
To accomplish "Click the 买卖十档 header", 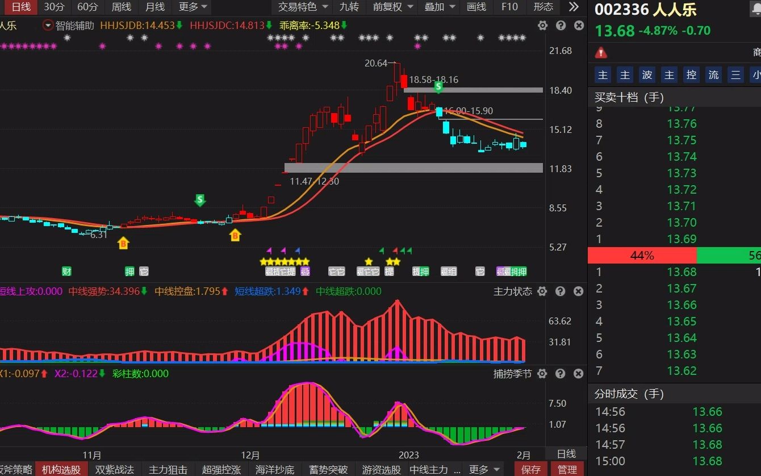I will click(629, 97).
